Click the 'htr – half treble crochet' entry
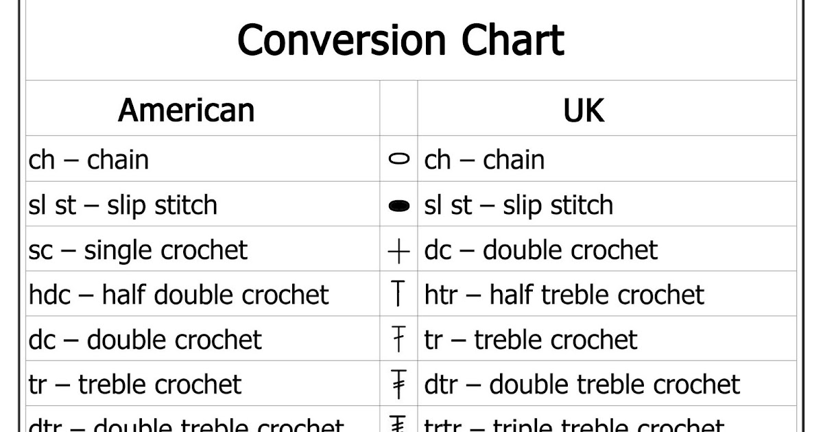This screenshot has width=823, height=432. click(564, 295)
